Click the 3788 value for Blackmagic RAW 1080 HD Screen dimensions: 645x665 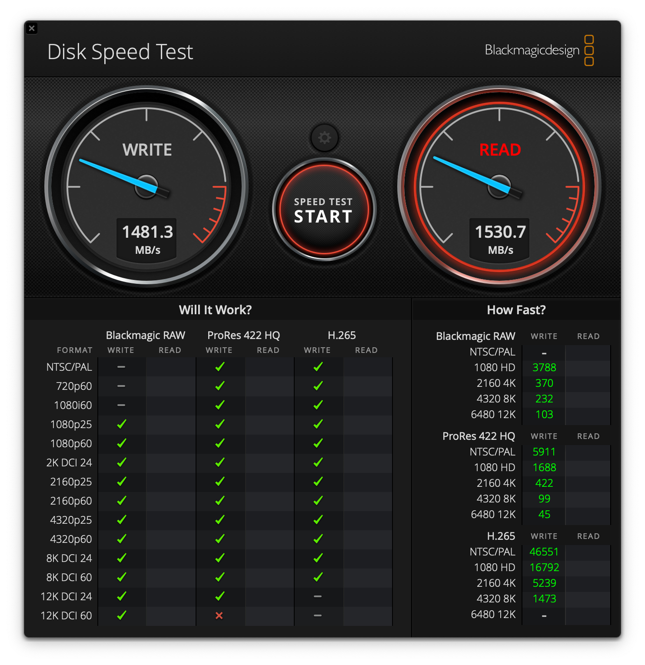[x=544, y=368]
